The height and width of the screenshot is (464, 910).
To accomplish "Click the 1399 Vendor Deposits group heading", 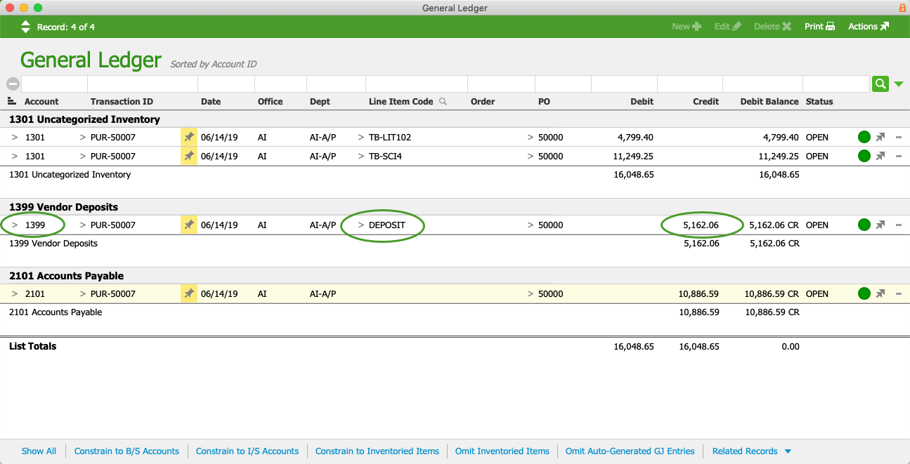I will [63, 207].
